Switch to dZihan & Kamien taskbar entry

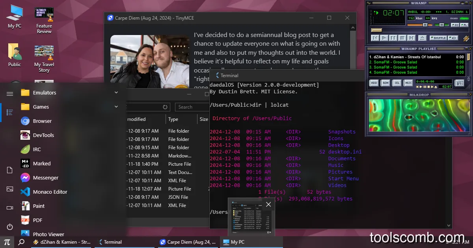[x=61, y=242]
